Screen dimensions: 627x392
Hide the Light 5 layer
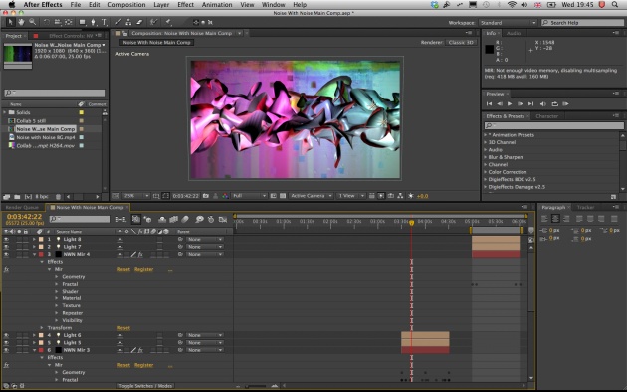click(6, 343)
